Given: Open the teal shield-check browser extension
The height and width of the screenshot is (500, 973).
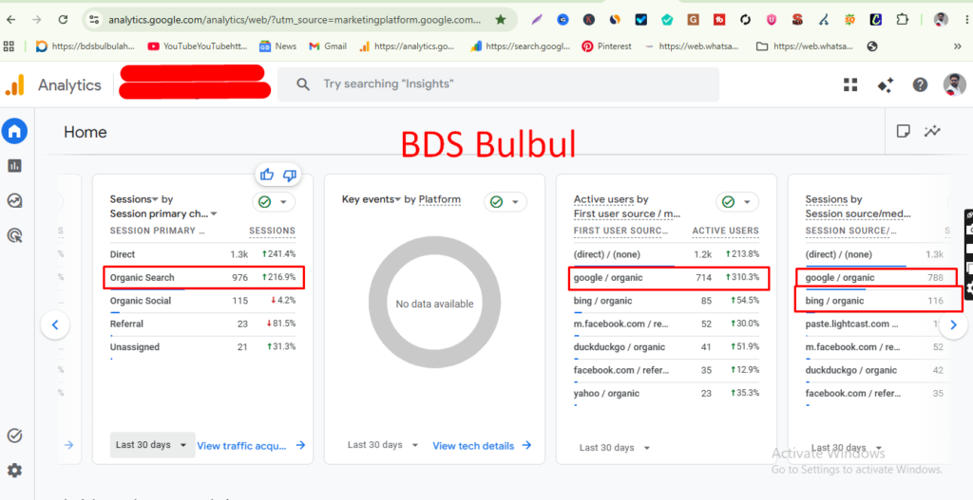Looking at the screenshot, I should [x=667, y=20].
